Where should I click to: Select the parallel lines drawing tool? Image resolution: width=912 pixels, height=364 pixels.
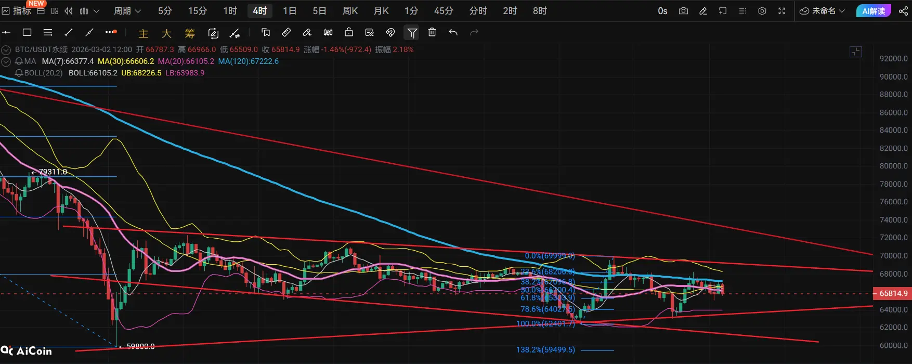[x=48, y=32]
